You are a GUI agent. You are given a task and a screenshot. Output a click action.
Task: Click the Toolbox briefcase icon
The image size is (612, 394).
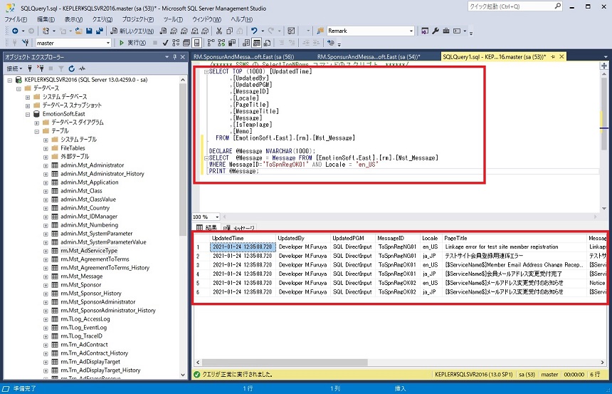tap(446, 31)
